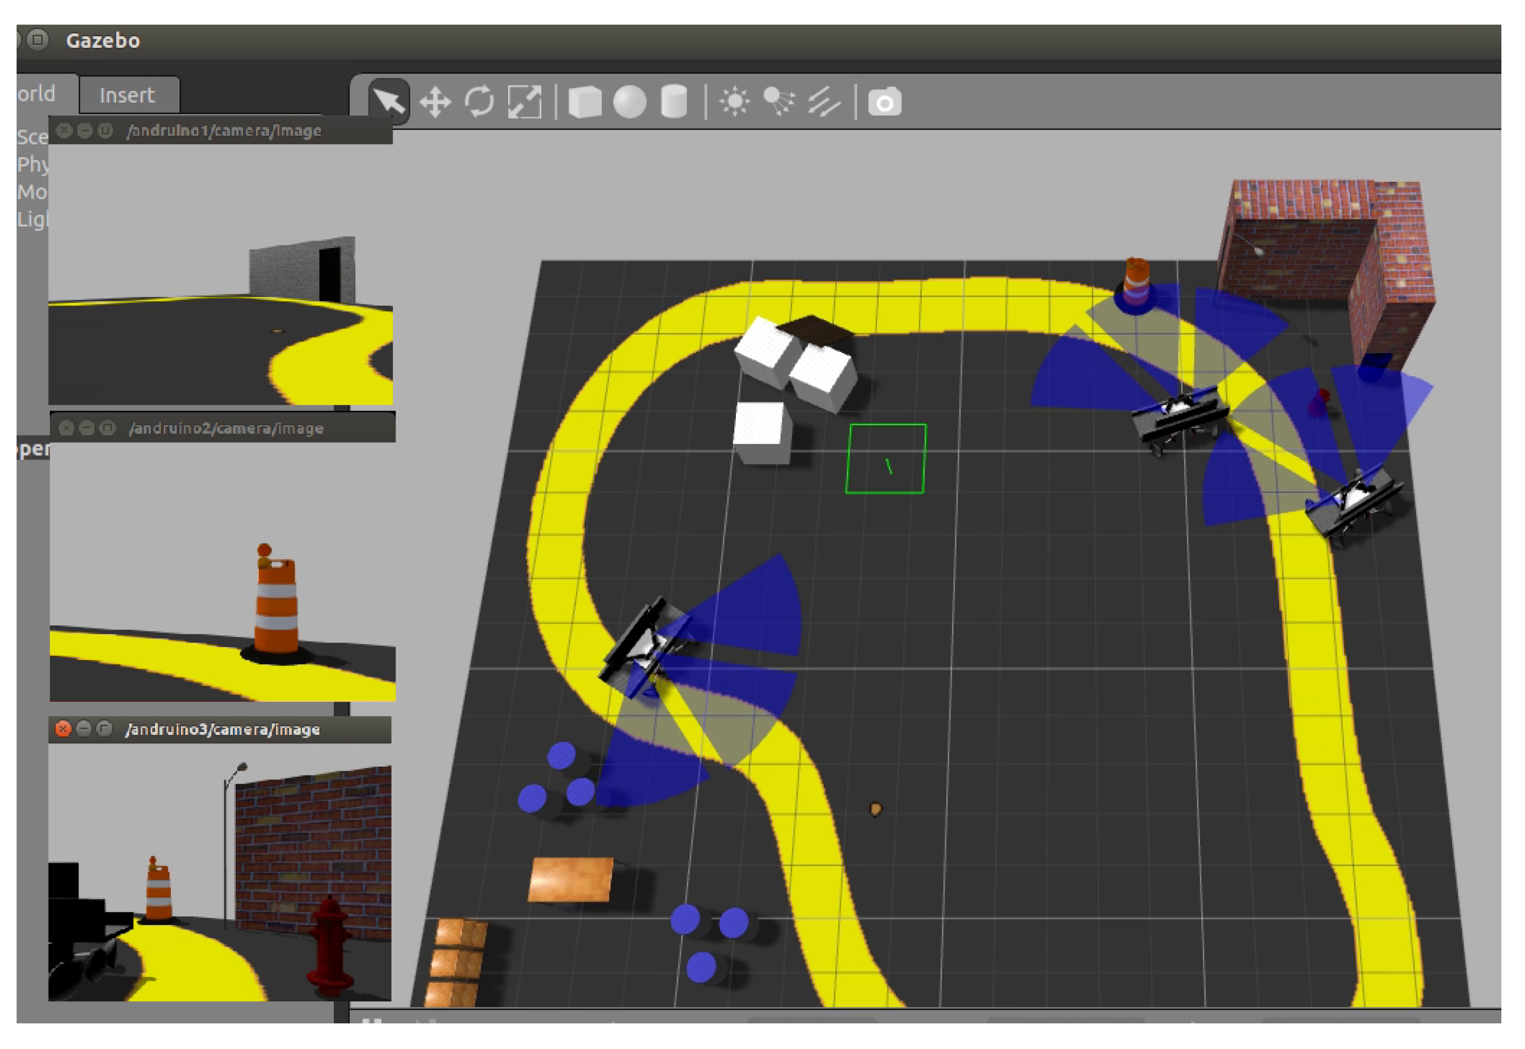Add a point light

tap(734, 102)
